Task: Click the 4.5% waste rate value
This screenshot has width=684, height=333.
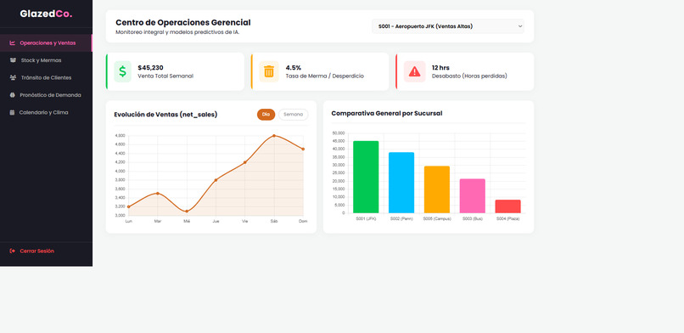Action: coord(294,68)
